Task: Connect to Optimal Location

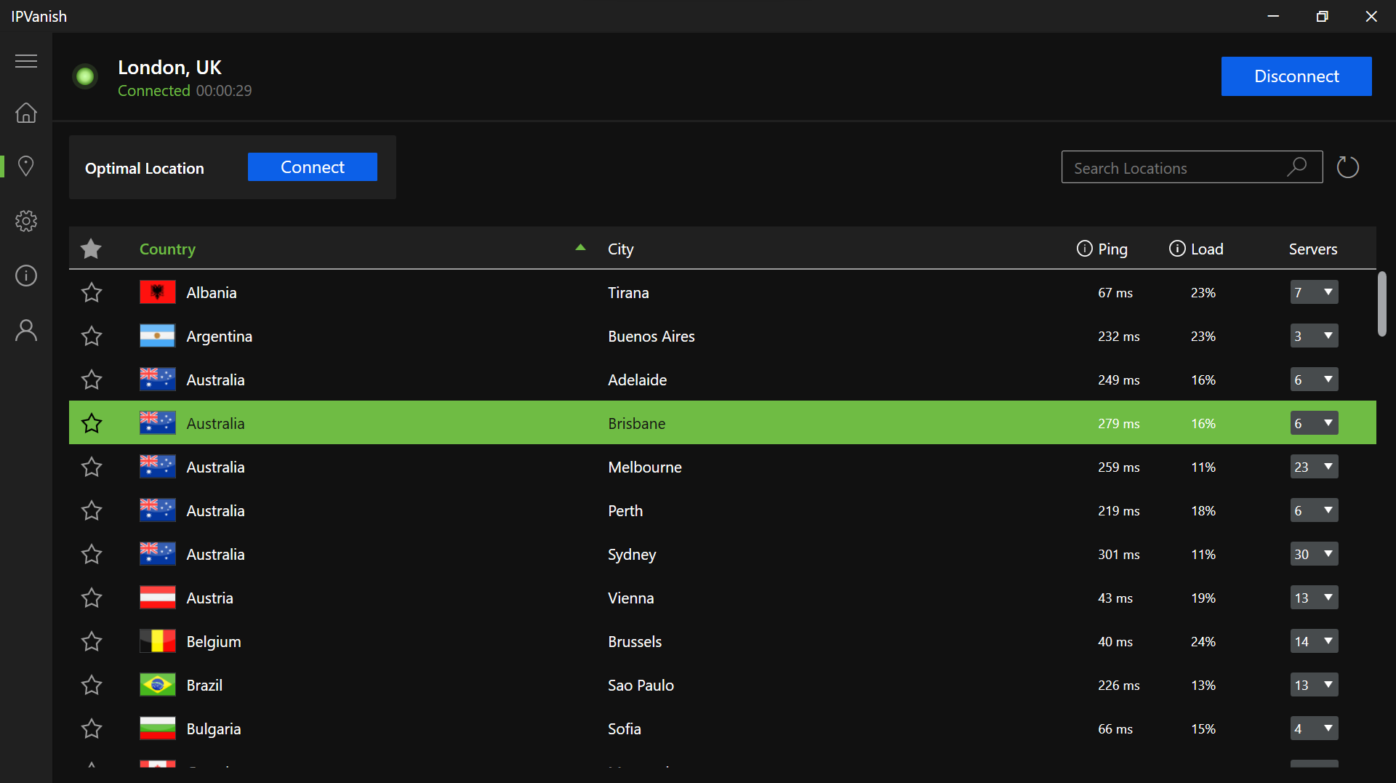Action: pyautogui.click(x=313, y=167)
